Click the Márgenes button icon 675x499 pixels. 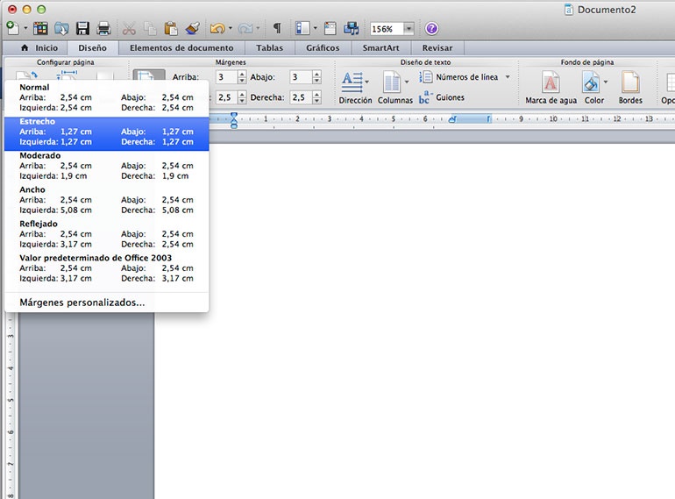point(148,75)
